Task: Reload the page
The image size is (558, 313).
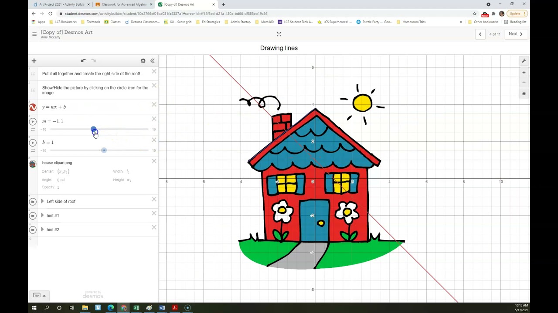Action: pos(51,13)
